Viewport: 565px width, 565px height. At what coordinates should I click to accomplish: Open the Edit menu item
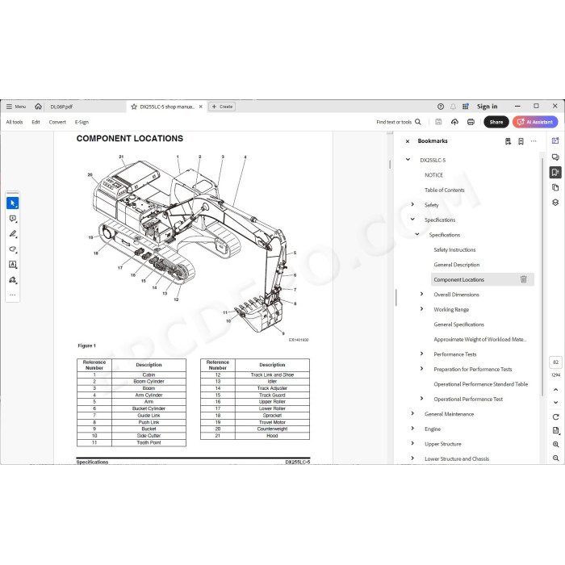(36, 122)
